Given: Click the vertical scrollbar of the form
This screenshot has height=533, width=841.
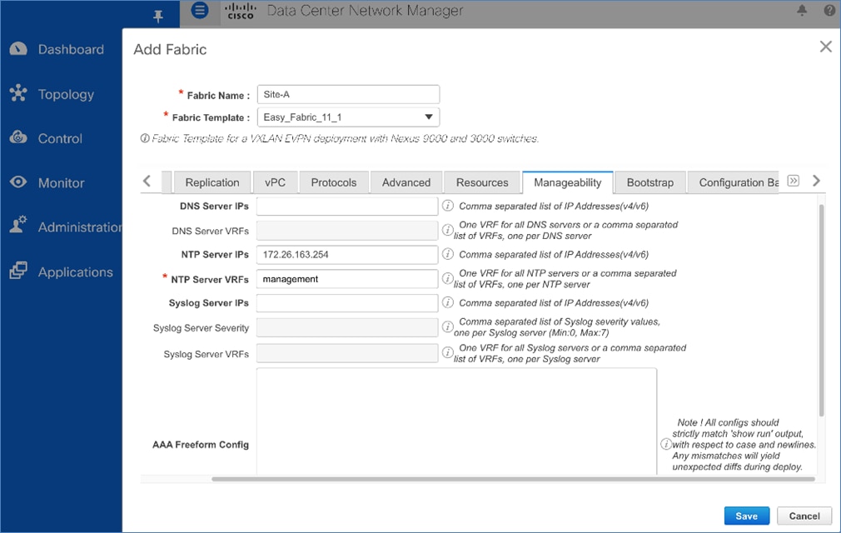Looking at the screenshot, I should coord(821,310).
